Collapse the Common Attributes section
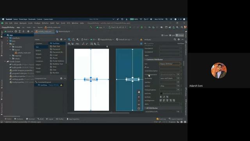The image size is (250, 141). point(145,60)
